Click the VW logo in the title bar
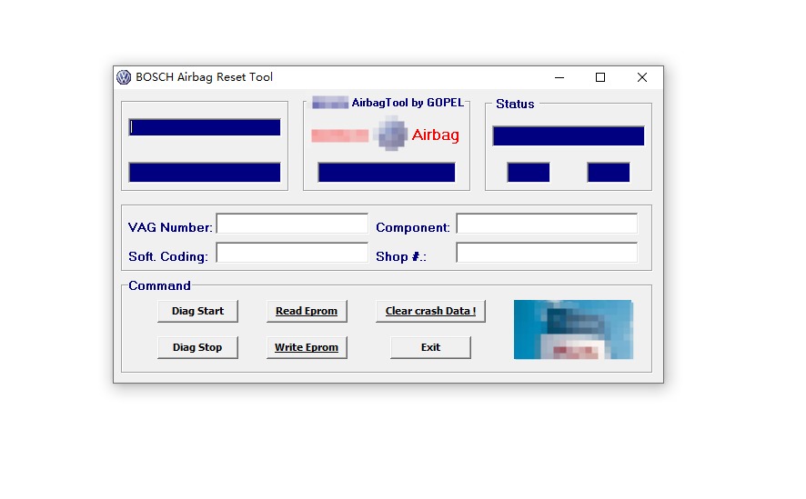This screenshot has height=499, width=806. 124,77
